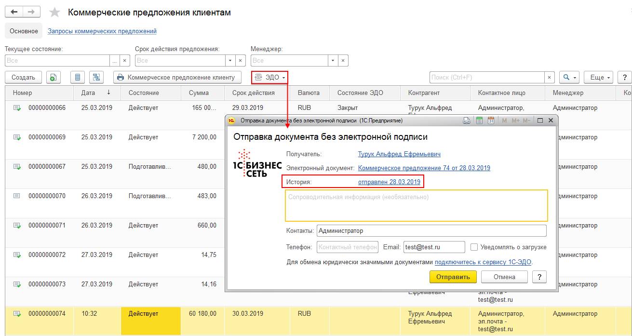The image size is (632, 336).
Task: Click the 'Создать' button
Action: tap(23, 77)
